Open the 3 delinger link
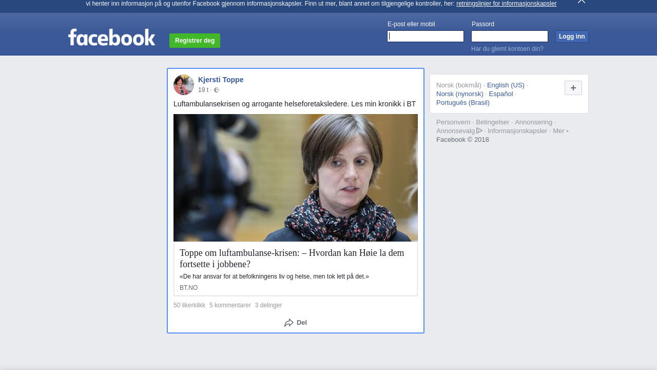 pyautogui.click(x=268, y=305)
